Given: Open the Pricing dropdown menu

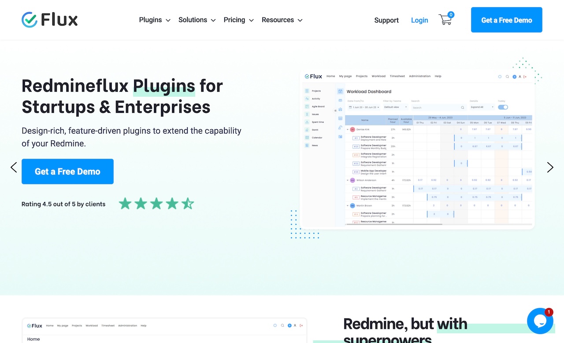Looking at the screenshot, I should (x=238, y=20).
